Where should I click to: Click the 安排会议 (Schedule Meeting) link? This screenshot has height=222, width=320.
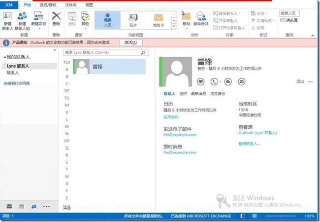(171, 117)
